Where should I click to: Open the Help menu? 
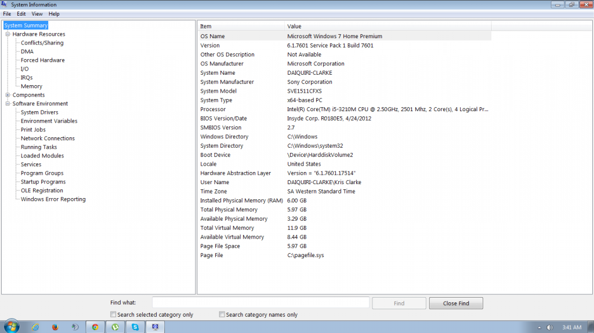(54, 14)
